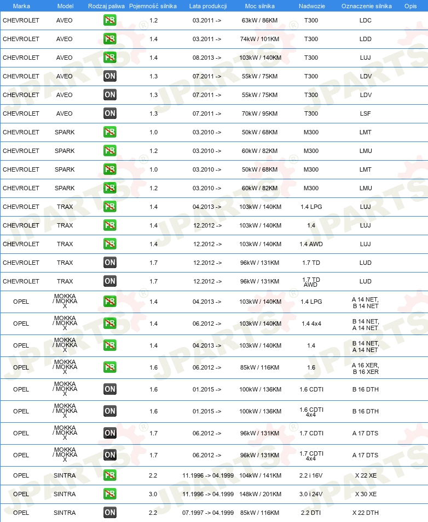
Task: Select the ON diesel icon for SINTRA 2.2 DTI
Action: click(x=109, y=513)
